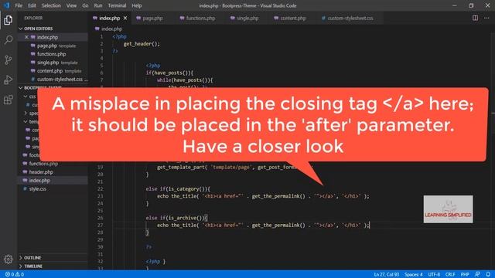Click the PHP language mode indicator

(465, 275)
